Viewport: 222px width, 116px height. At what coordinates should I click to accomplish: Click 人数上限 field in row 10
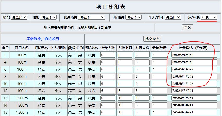point(125,84)
